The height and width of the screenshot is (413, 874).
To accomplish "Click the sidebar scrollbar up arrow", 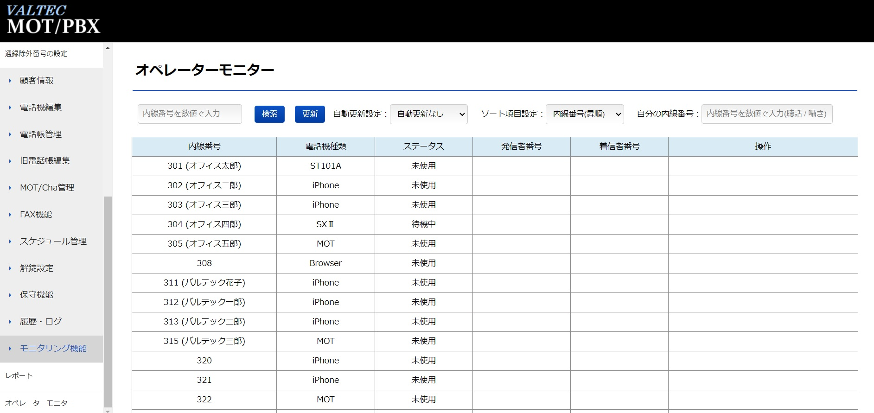I will coord(108,48).
